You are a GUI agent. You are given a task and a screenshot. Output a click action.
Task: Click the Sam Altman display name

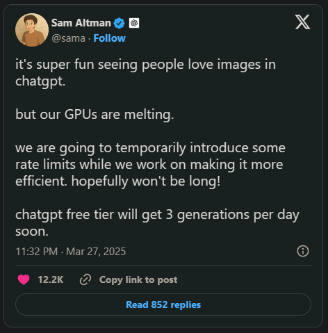coord(81,23)
